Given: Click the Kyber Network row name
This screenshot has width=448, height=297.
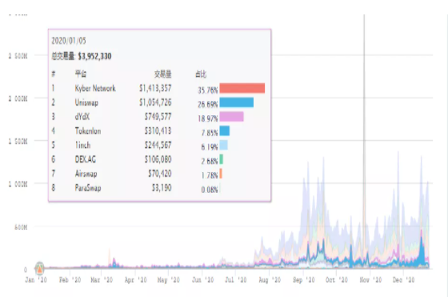Looking at the screenshot, I should [x=95, y=88].
